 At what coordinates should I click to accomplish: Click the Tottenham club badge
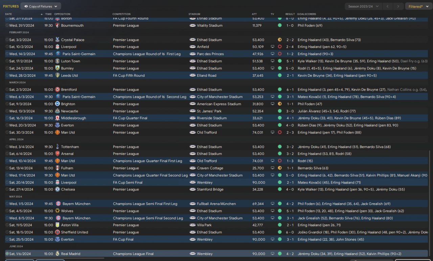[x=57, y=147]
